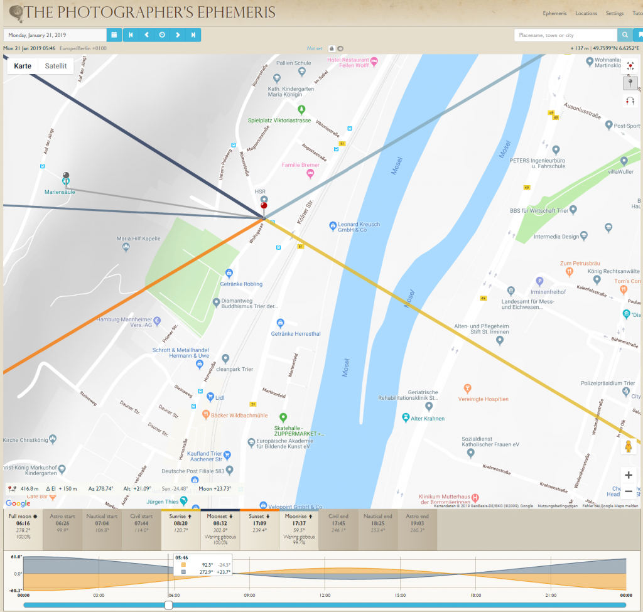Click the blue time slider track
The width and height of the screenshot is (643, 612).
[x=325, y=605]
